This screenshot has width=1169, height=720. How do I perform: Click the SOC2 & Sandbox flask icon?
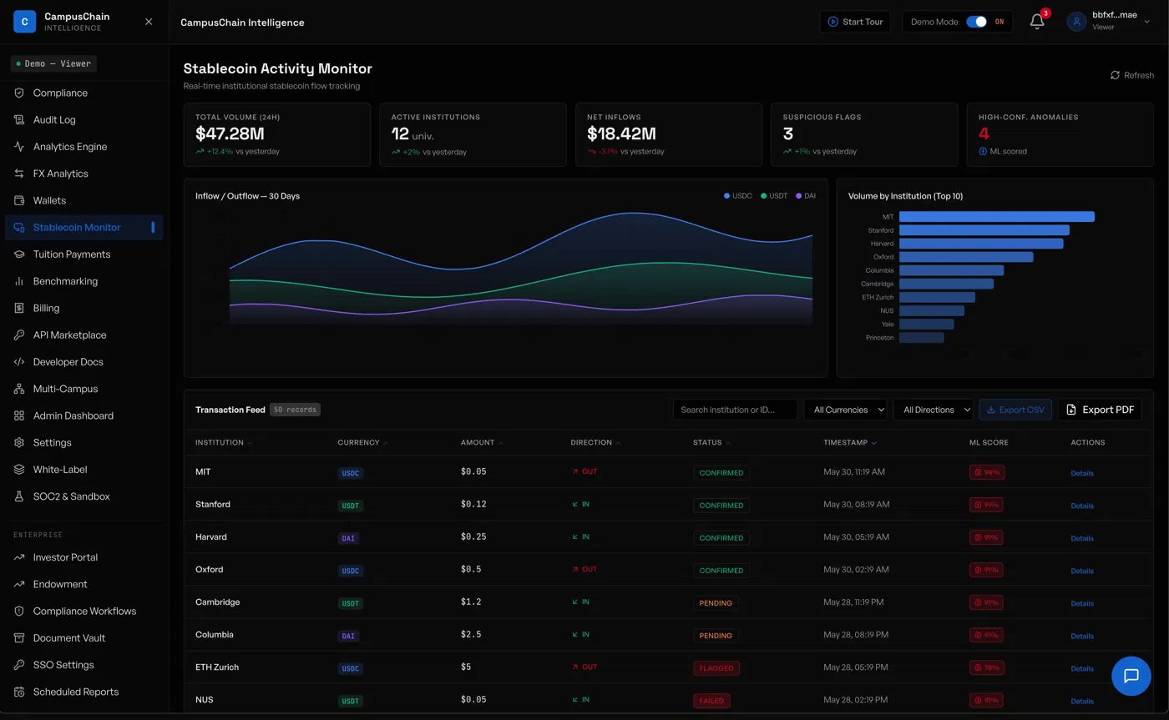(x=19, y=496)
